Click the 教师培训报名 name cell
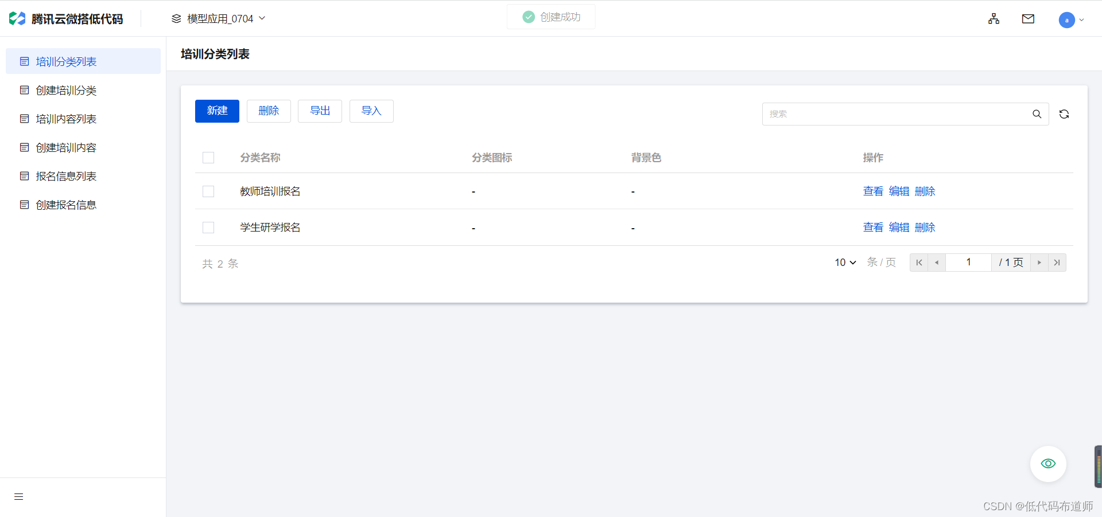The width and height of the screenshot is (1102, 517). (x=270, y=191)
